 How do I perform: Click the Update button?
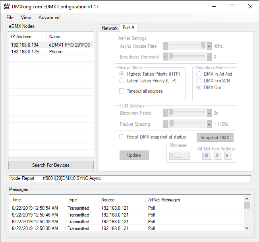134,155
